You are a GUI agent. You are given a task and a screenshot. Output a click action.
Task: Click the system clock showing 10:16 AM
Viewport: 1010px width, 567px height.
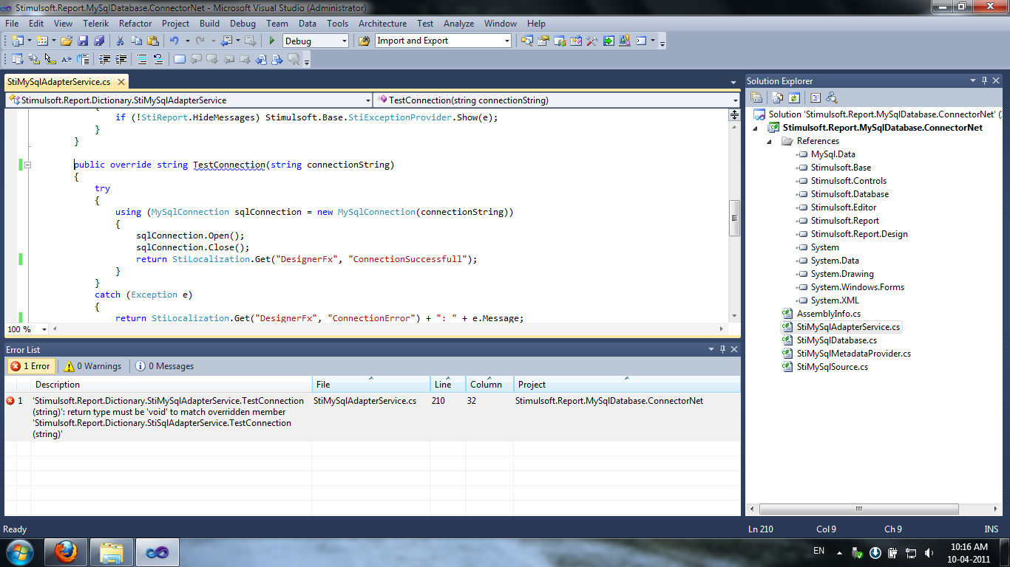pos(969,547)
